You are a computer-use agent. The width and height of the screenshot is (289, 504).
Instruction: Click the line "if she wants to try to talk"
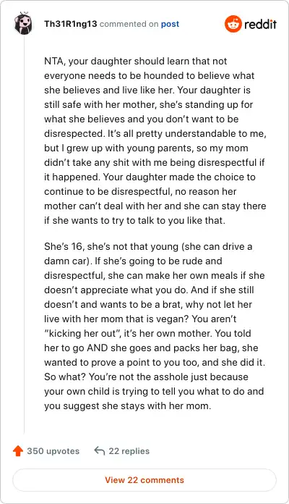(134, 220)
